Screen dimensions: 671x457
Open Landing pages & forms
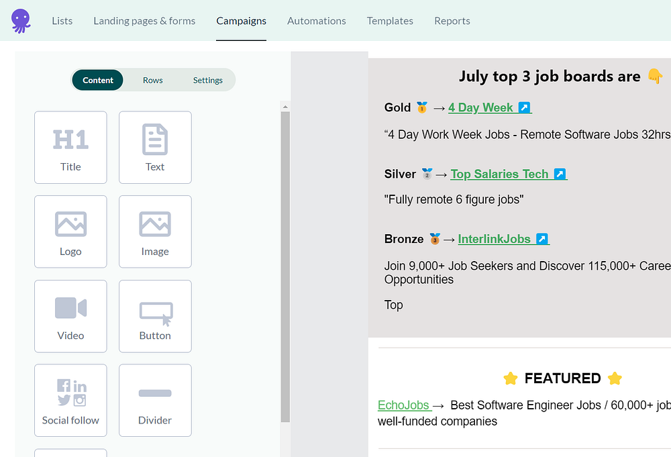(144, 21)
